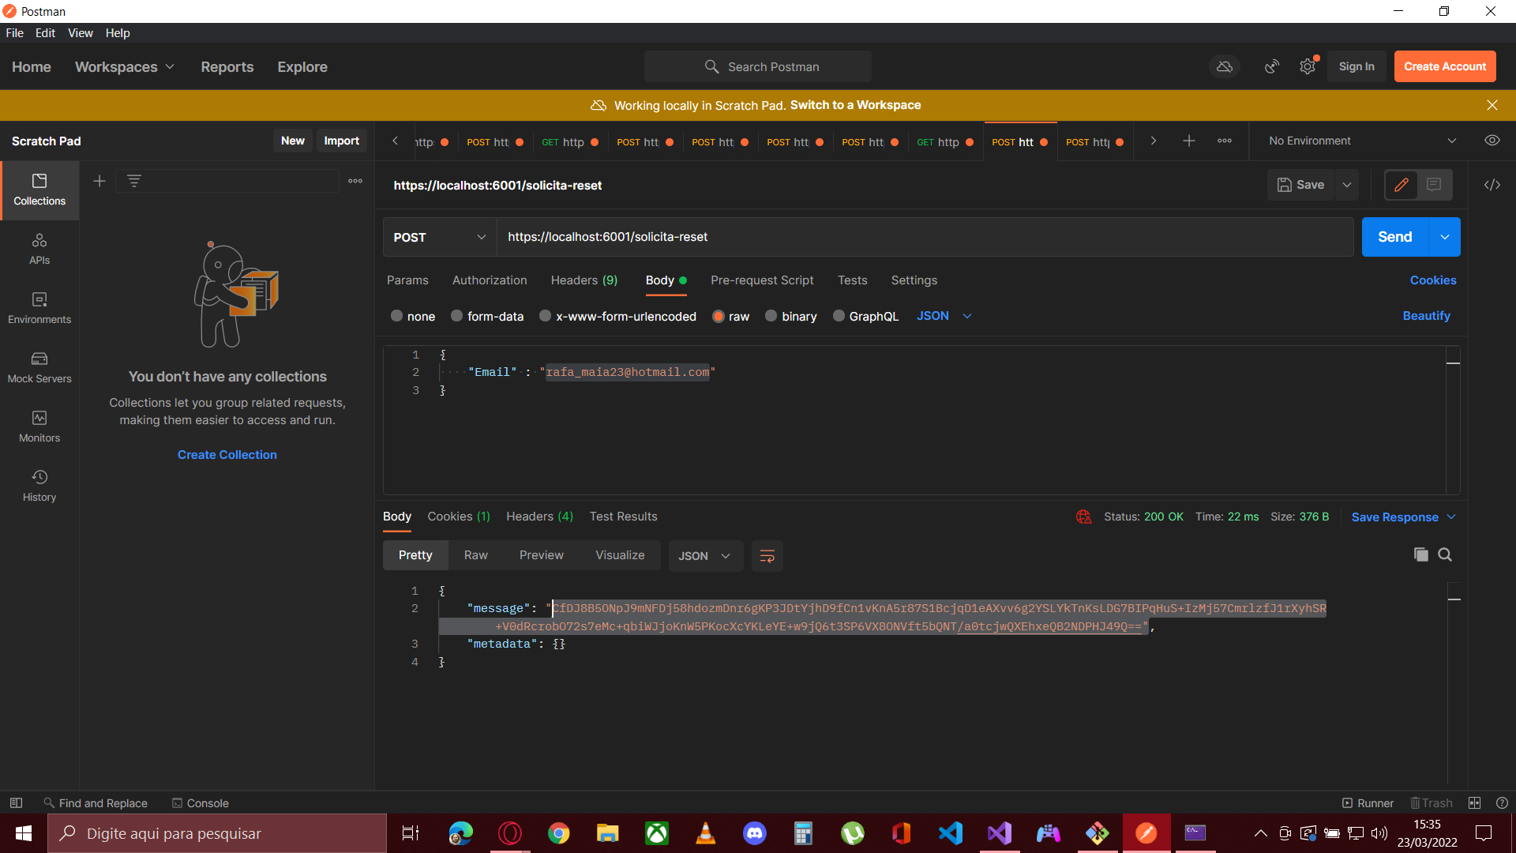Viewport: 1516px width, 853px height.
Task: Open the response JSON format dropdown
Action: 704,556
